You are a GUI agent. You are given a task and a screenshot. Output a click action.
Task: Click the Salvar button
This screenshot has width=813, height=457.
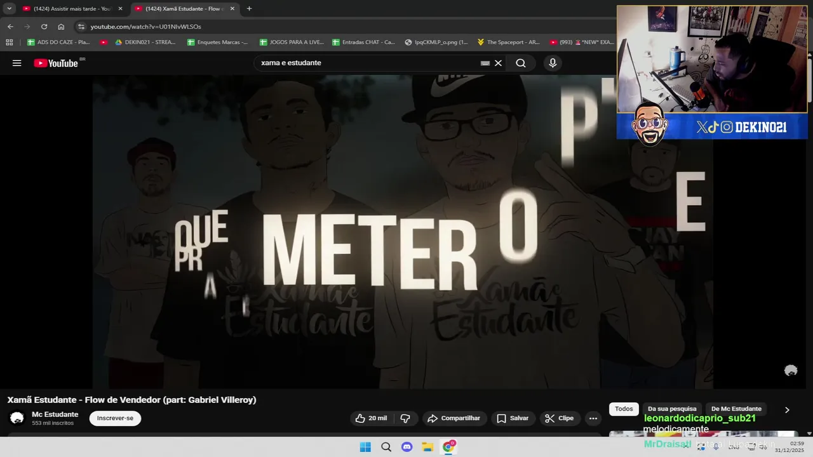(513, 418)
